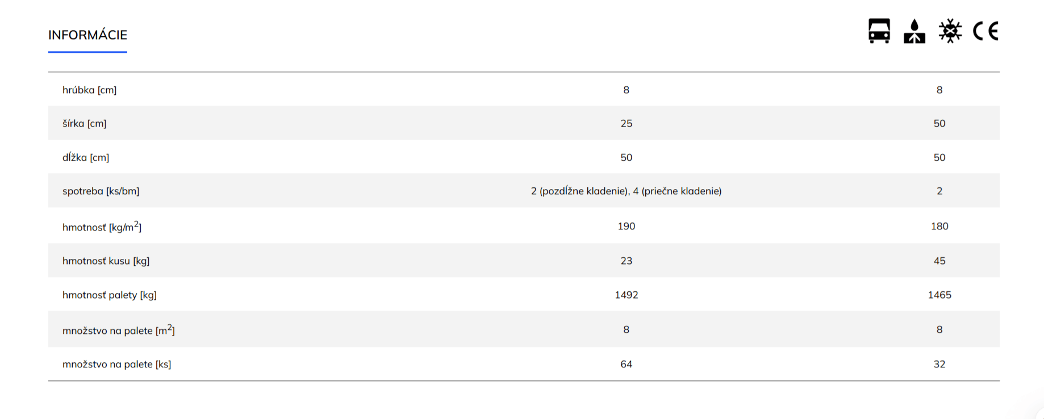
Task: Click the hmotnosť [kg/m2] row label
Action: 102,226
